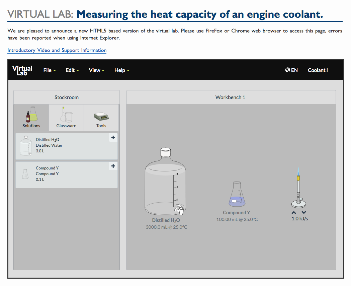Add Distilled Water using its plus button
The height and width of the screenshot is (286, 351).
pyautogui.click(x=113, y=137)
